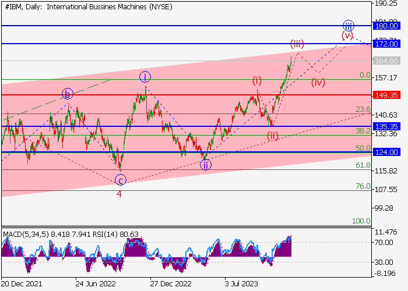Click the red wave '(i)' label
408x291 pixels.
257,81
